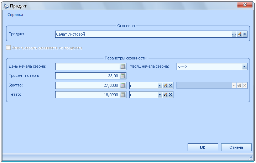Open calculator for День начала сезона
Screen dimensions: 256x163
coord(122,67)
